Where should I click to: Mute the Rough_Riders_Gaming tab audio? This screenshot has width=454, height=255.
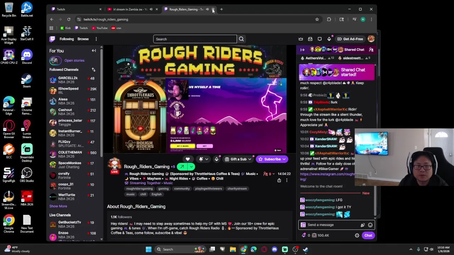[x=207, y=9]
